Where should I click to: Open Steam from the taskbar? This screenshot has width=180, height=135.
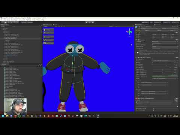tap(61, 116)
